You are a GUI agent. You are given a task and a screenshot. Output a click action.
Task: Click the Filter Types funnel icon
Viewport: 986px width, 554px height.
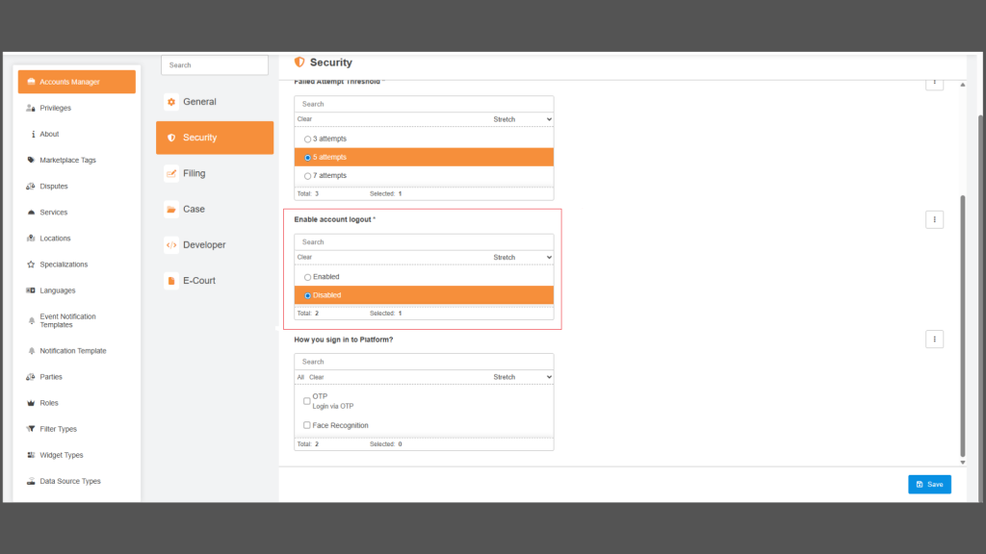tap(31, 429)
